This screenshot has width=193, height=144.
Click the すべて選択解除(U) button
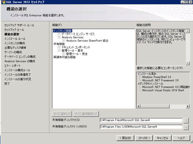coord(86,114)
